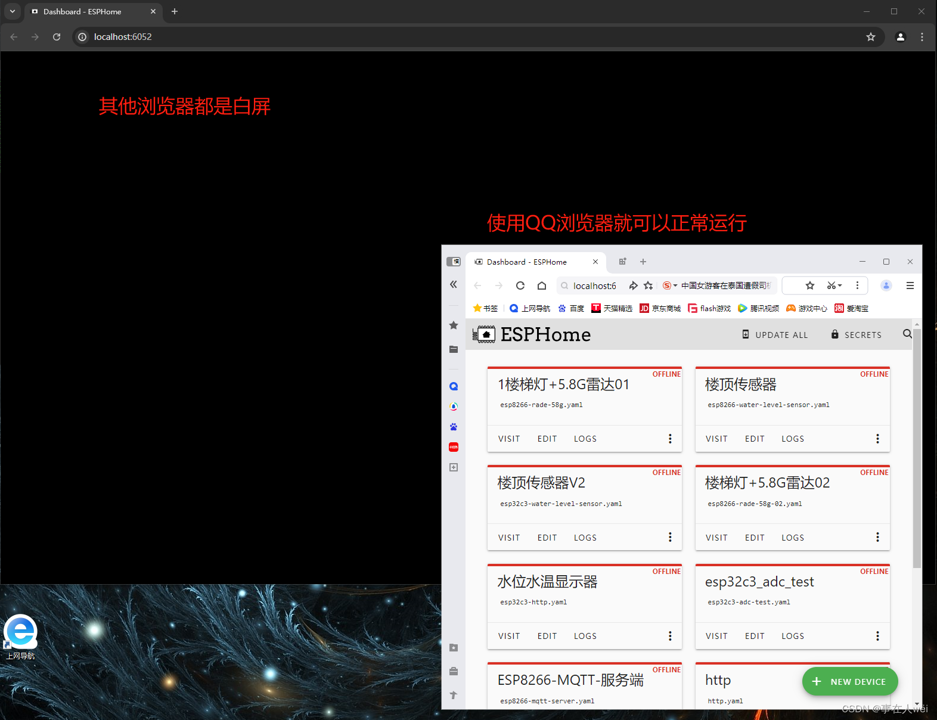937x720 pixels.
Task: Open new tab in Chrome window
Action: (175, 11)
